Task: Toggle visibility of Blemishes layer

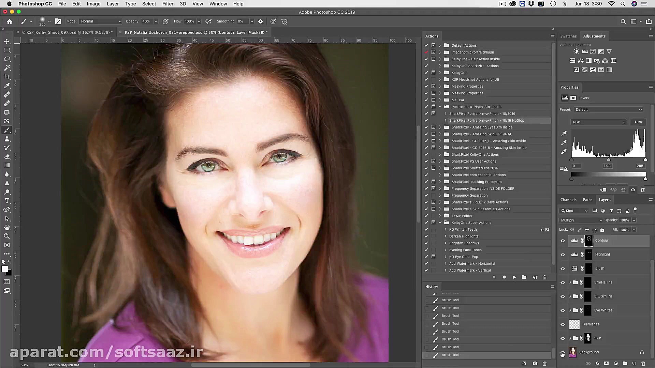Action: (563, 324)
